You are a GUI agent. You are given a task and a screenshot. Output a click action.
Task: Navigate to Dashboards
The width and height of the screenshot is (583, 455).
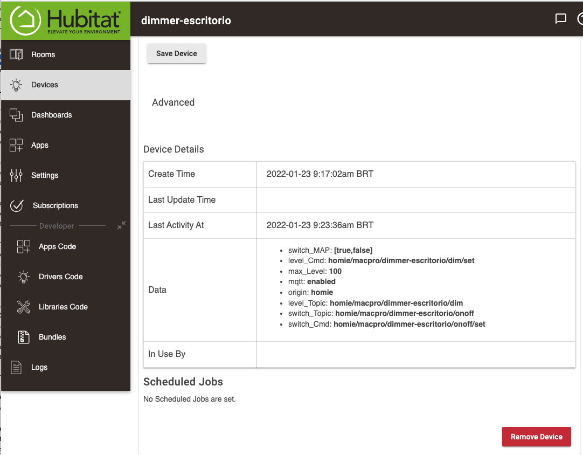(x=52, y=115)
